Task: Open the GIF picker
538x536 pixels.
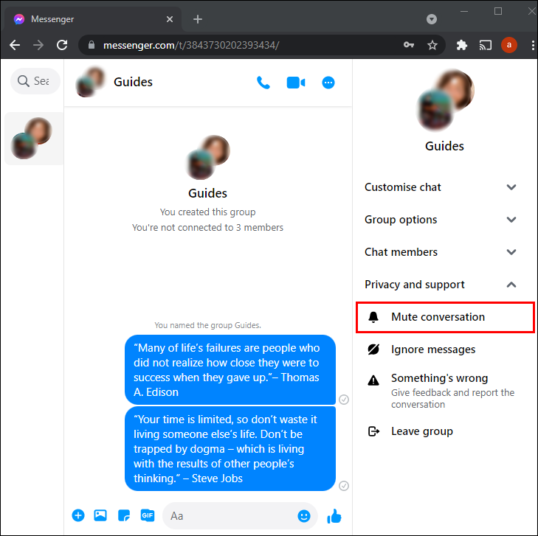Action: pyautogui.click(x=148, y=515)
